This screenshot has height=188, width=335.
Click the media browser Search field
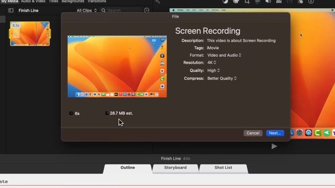click(121, 10)
